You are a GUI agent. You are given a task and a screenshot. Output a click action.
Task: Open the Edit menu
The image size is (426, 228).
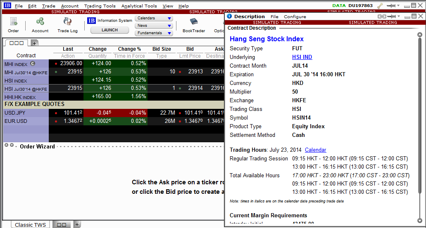32,6
